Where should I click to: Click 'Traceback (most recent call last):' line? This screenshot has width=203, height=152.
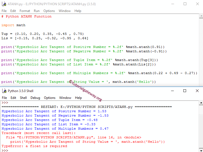point(38,133)
